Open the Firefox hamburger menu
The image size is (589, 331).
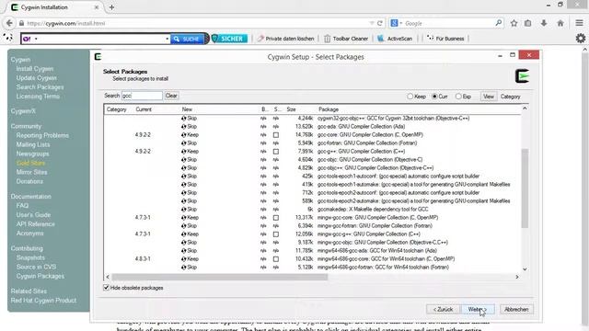[x=579, y=23]
